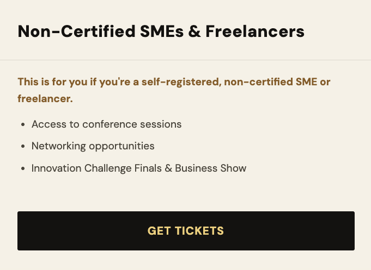Viewport: 371px width, 270px height.
Task: Click the word 'opportunities' in the second bullet
Action: [x=121, y=146]
